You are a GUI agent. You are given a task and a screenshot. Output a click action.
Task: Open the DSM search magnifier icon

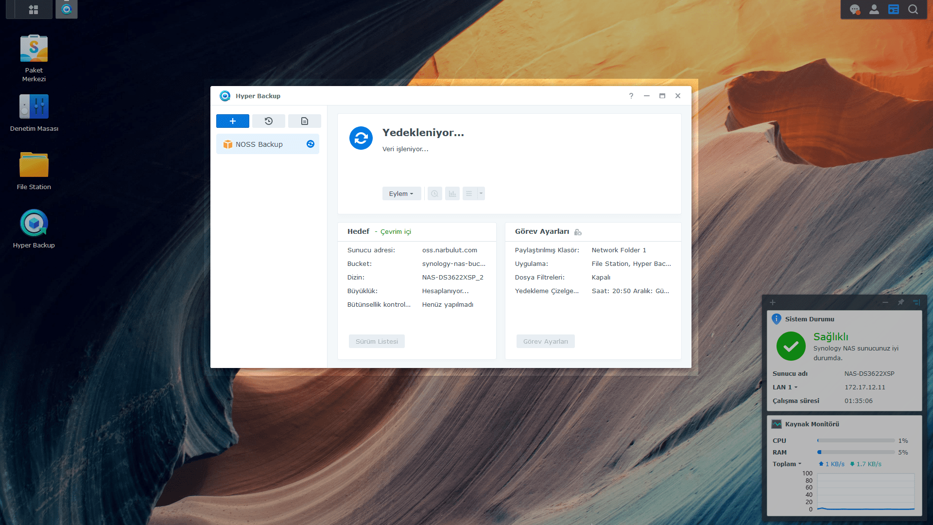(913, 9)
